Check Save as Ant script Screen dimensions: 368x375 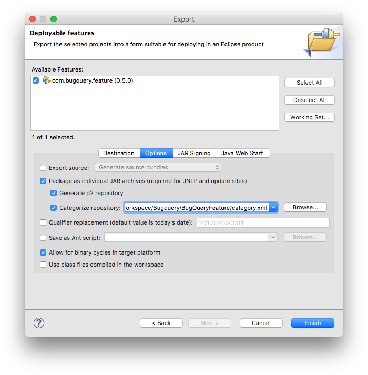click(43, 238)
